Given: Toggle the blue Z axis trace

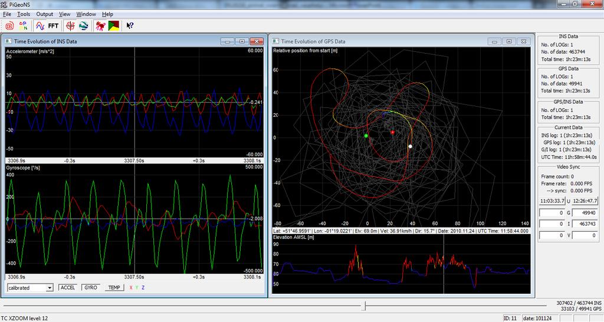Looking at the screenshot, I should 143,288.
